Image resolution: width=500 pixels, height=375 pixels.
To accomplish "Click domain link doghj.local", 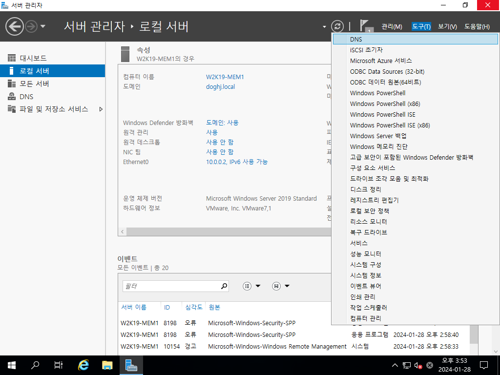I will (220, 87).
